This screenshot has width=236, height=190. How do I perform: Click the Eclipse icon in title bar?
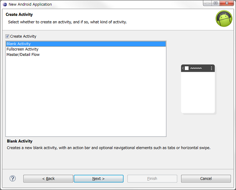(5, 4)
